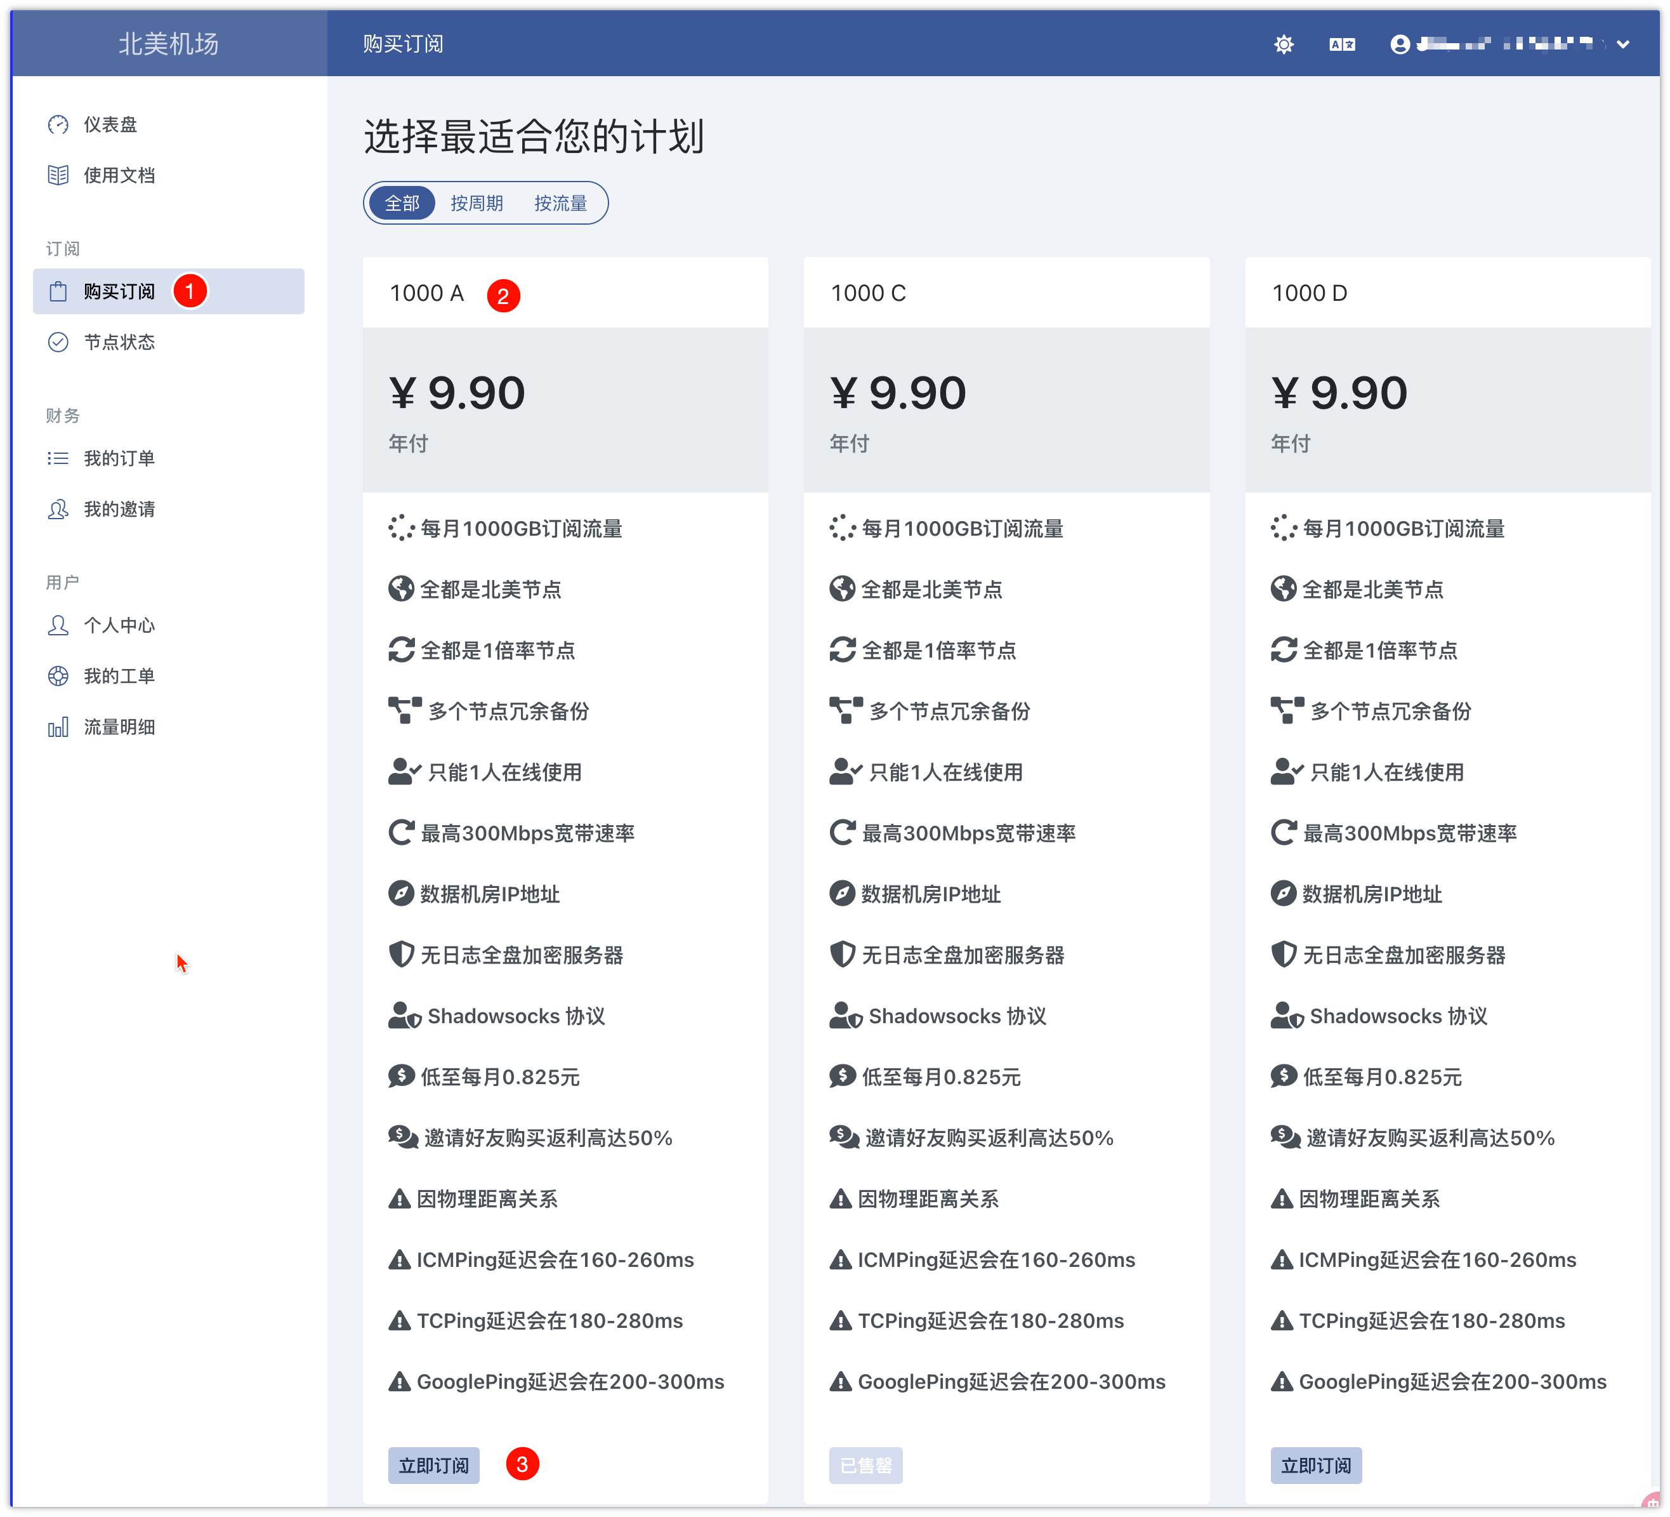Switch plan filter to 按周期

477,203
